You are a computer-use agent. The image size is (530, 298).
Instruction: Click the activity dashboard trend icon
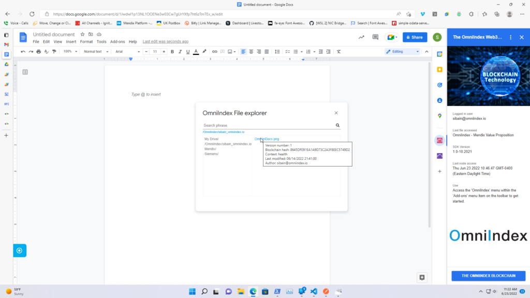[361, 37]
